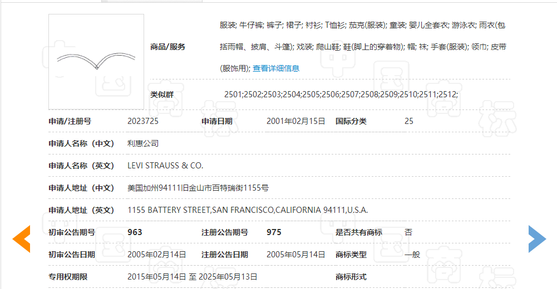Screen dimensions: 557x289
Task: Click the 商标形式 label
Action: tap(351, 277)
